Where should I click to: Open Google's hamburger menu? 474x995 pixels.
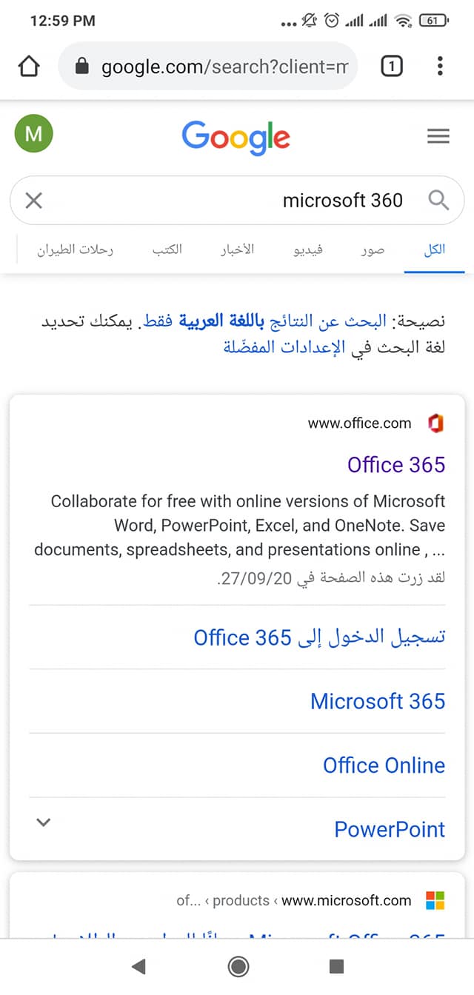[438, 136]
